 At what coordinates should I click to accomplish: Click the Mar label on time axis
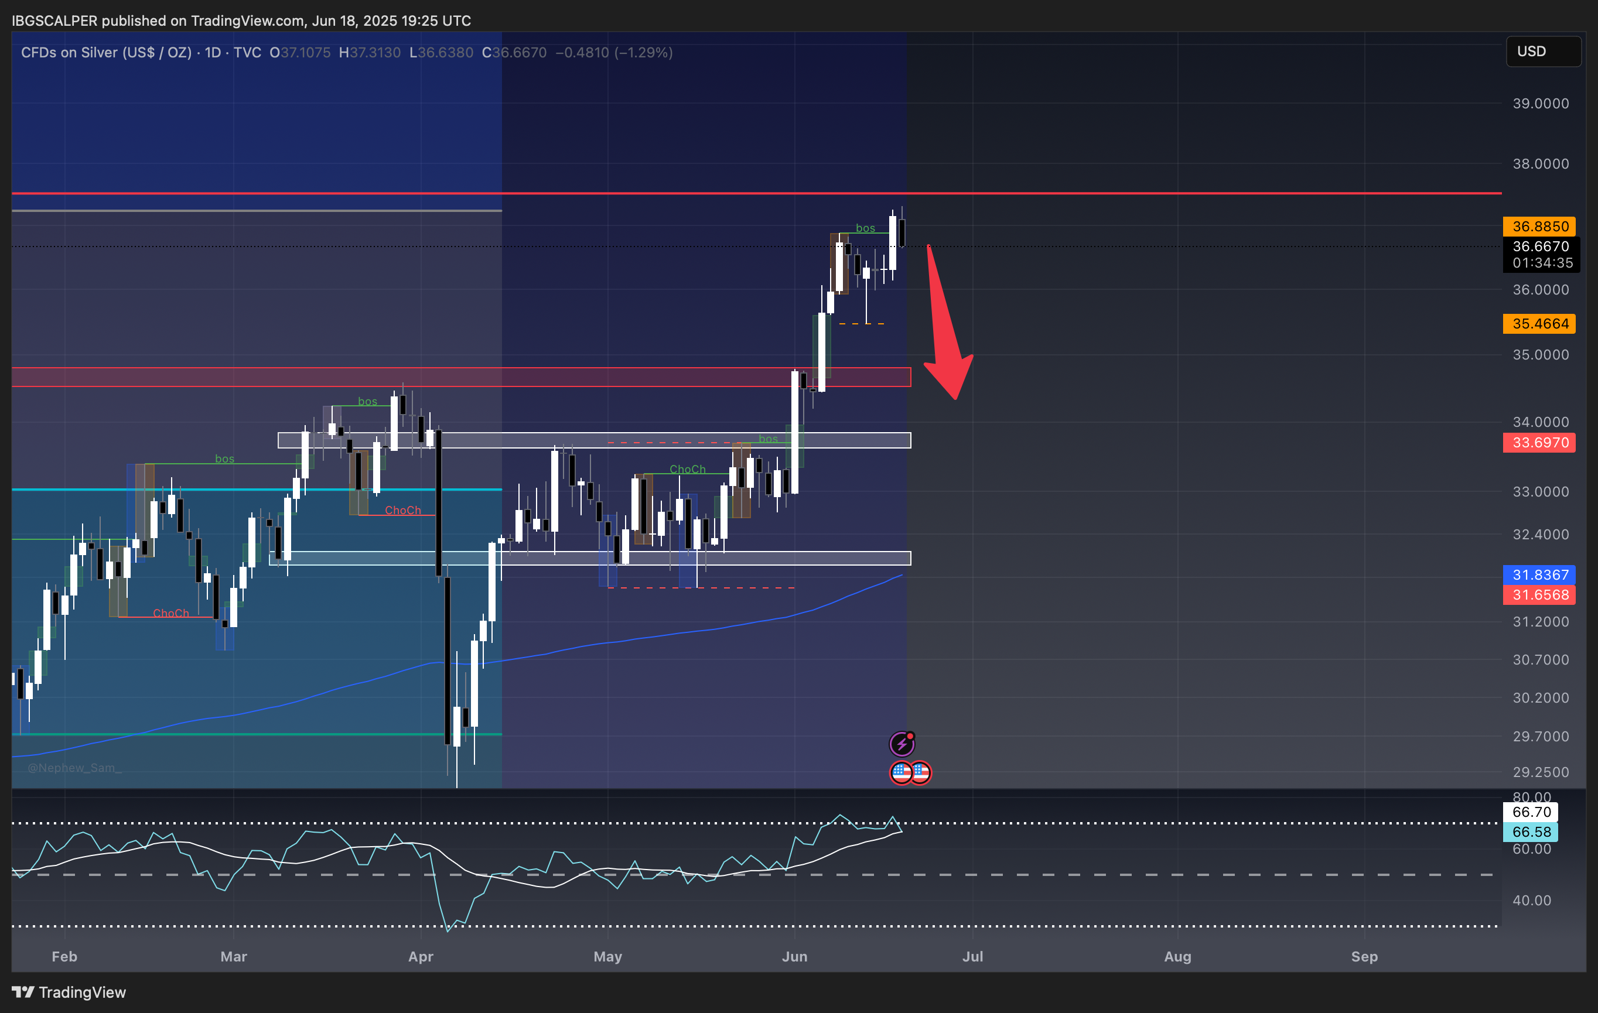(x=234, y=957)
